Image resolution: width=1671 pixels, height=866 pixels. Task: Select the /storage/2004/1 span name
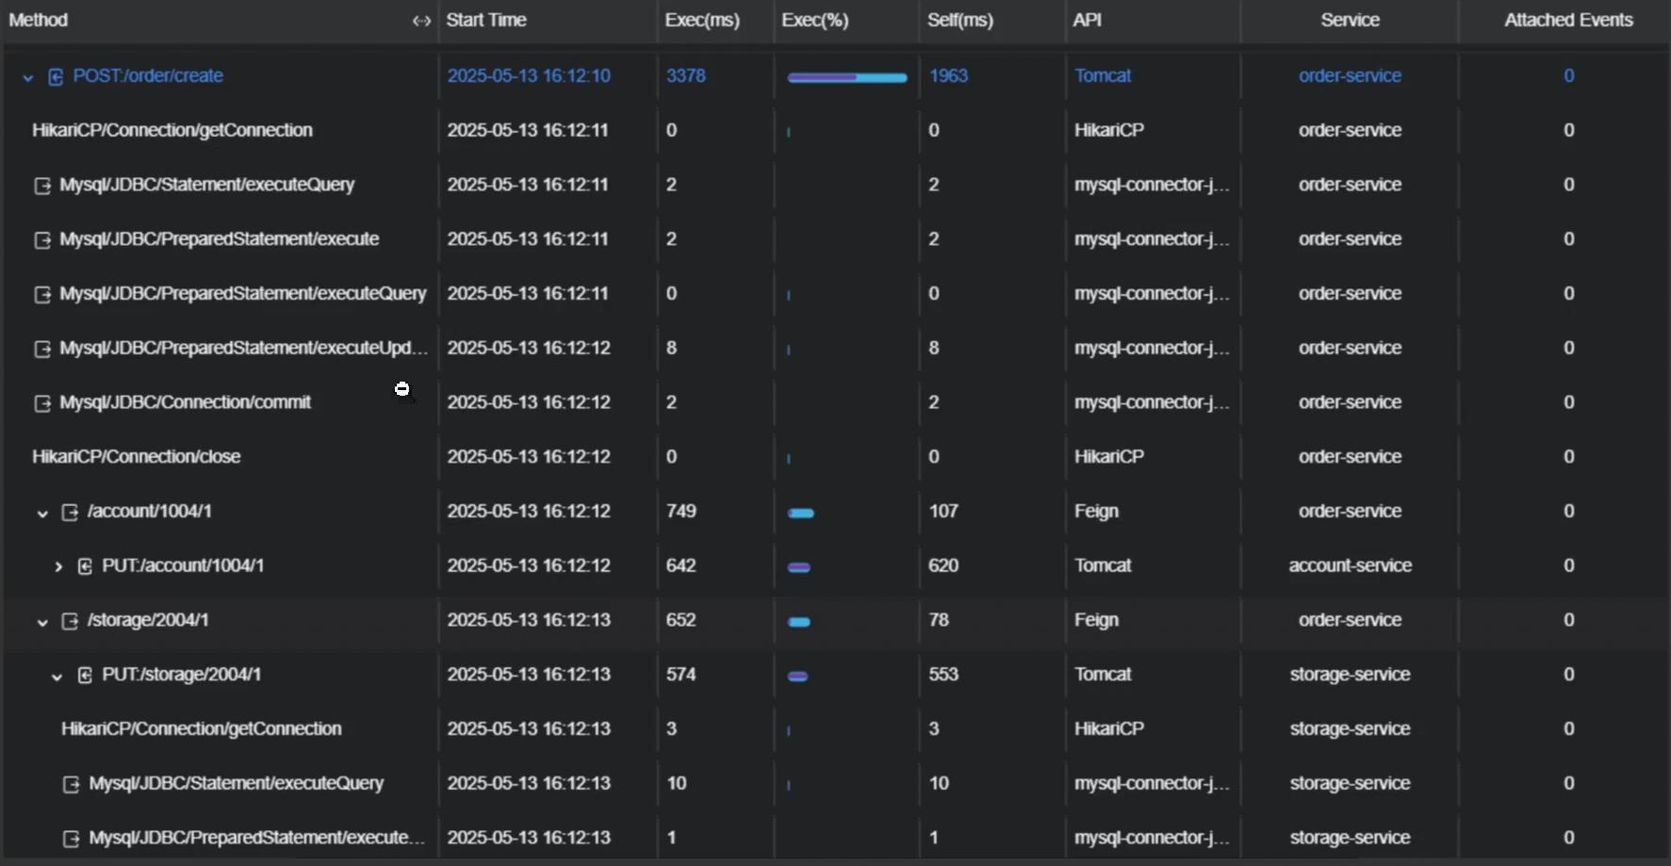pyautogui.click(x=148, y=620)
